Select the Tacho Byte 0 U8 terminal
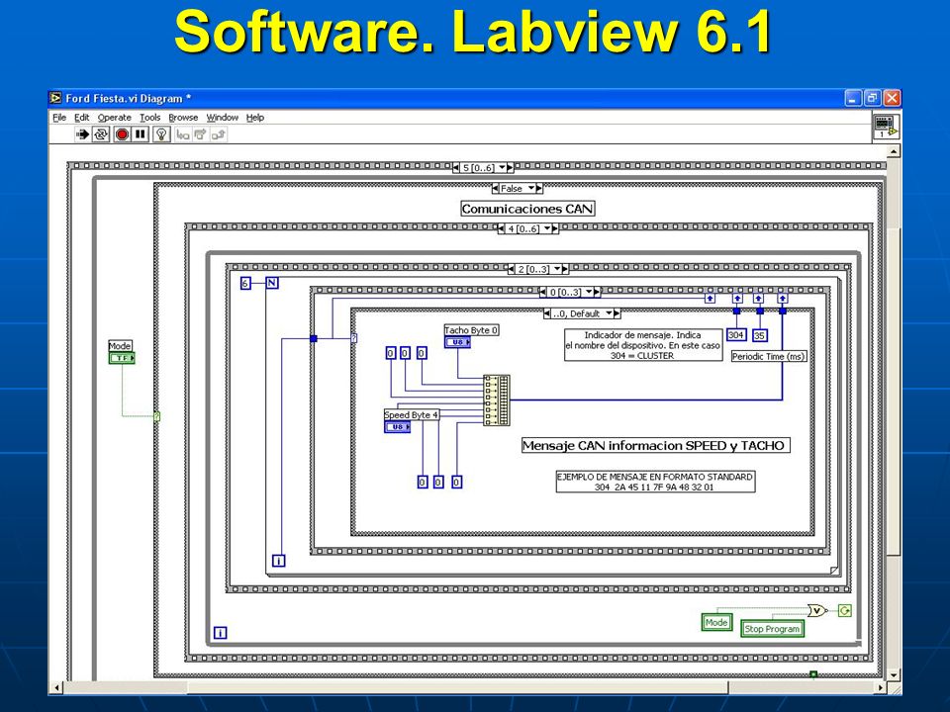Screen dimensions: 950x712 tap(457, 342)
